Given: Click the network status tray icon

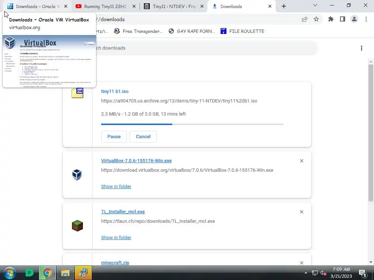Looking at the screenshot, I should pos(314,273).
